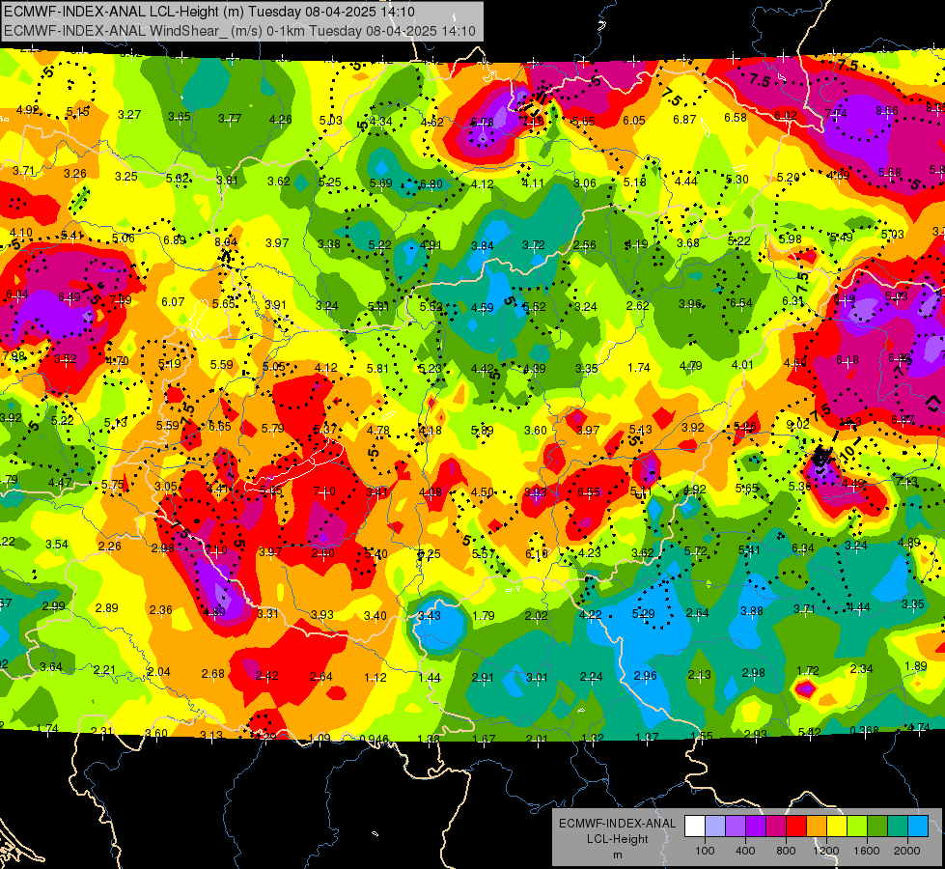Click the wind shear value 6.34
The height and width of the screenshot is (869, 945).
pos(803,548)
